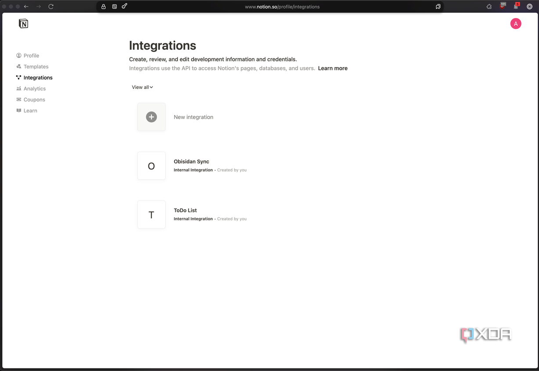Open the ToDo List integration title
This screenshot has width=539, height=371.
point(185,210)
